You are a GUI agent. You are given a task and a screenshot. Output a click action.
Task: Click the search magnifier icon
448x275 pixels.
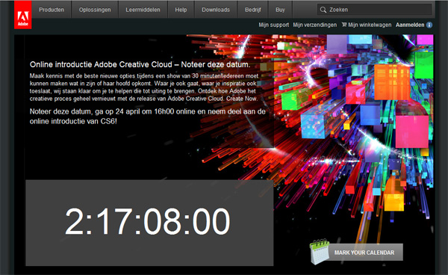click(323, 10)
